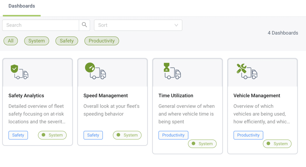Toggle the Safety filter chip
This screenshot has width=306, height=167.
pyautogui.click(x=67, y=41)
